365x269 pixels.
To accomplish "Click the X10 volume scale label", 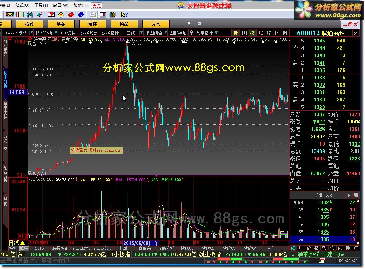I will [x=22, y=236].
